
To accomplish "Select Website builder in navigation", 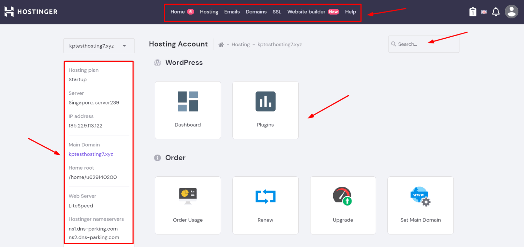I will 306,12.
